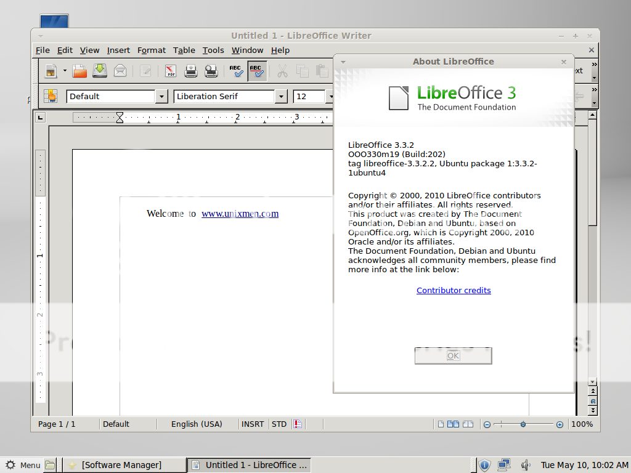Image resolution: width=631 pixels, height=473 pixels.
Task: Click the document modified indicator icon
Action: (298, 424)
